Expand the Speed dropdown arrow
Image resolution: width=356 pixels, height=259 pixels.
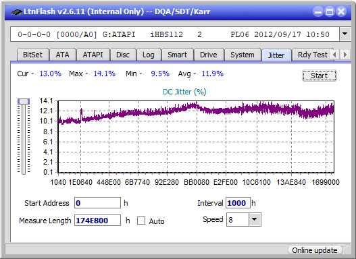255,219
